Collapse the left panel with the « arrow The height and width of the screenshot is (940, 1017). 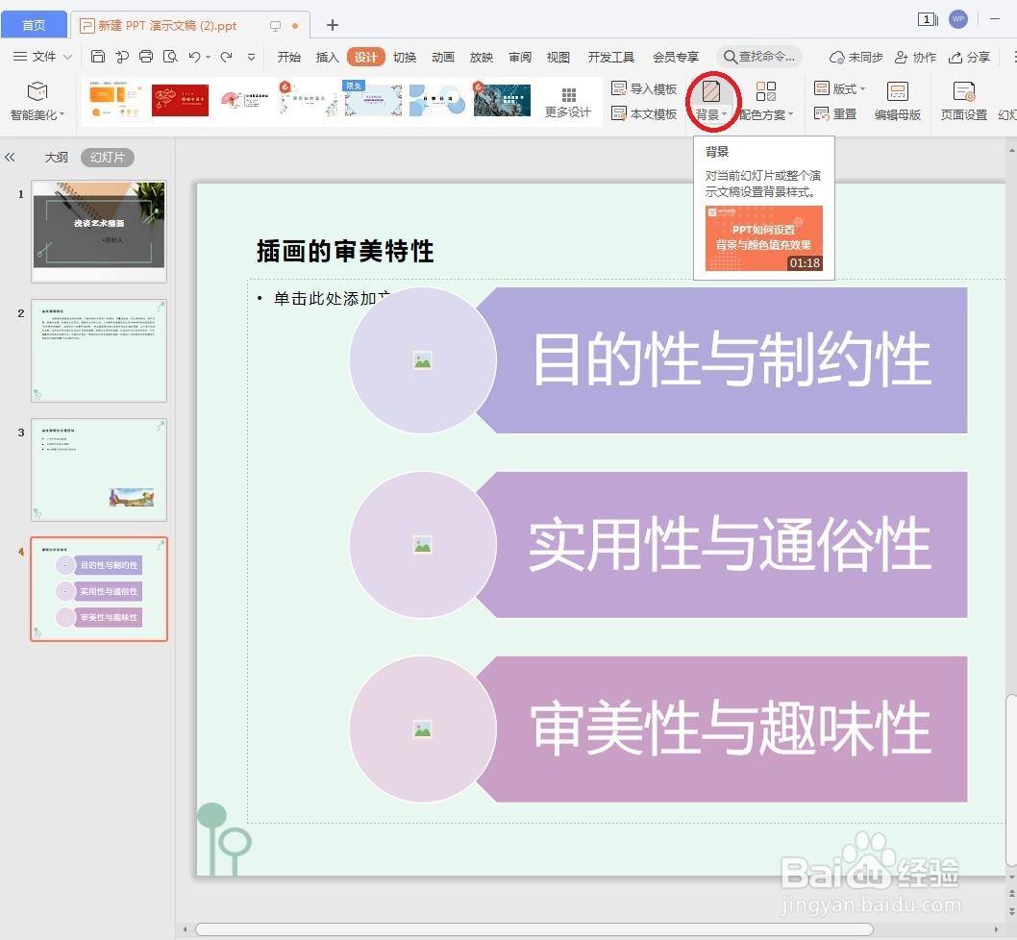coord(12,157)
